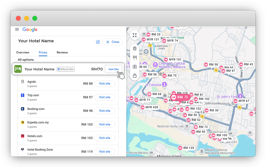Collapse the map with the shrink icon
The width and height of the screenshot is (266, 167).
(x=134, y=35)
